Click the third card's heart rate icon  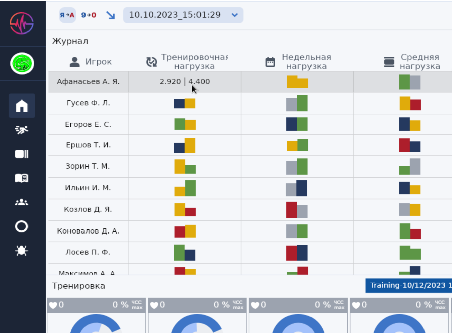pos(255,305)
